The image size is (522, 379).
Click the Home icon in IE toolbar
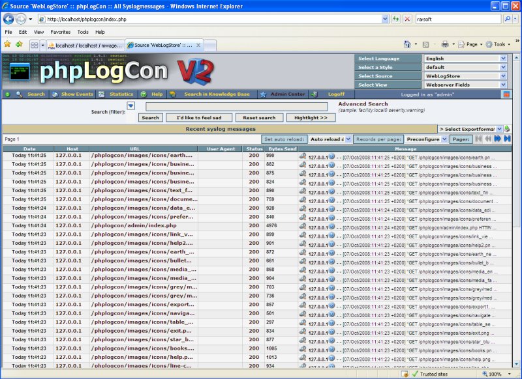click(x=407, y=44)
